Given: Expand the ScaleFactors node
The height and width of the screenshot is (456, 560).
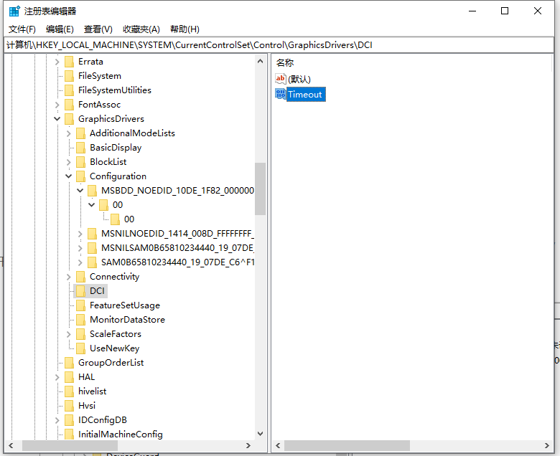Looking at the screenshot, I should pyautogui.click(x=69, y=334).
